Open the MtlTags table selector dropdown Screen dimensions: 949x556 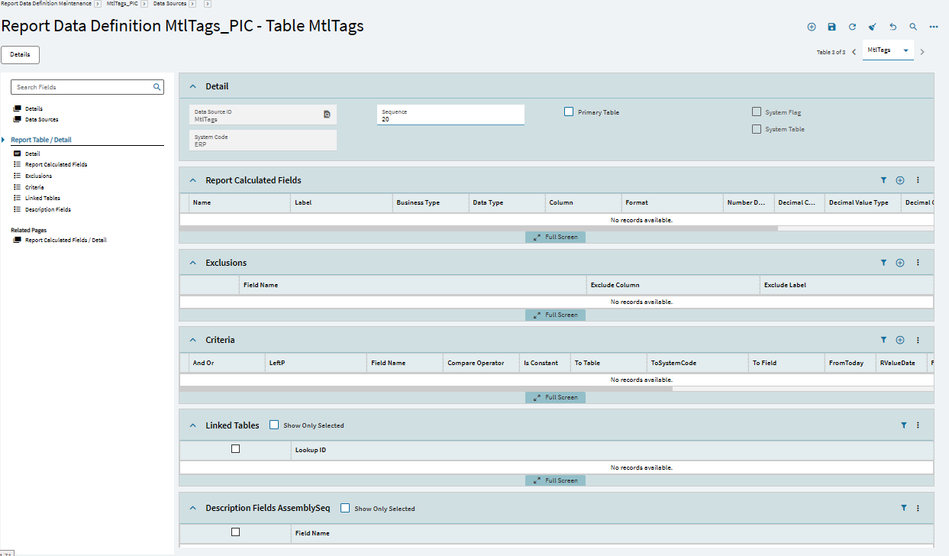tap(888, 50)
